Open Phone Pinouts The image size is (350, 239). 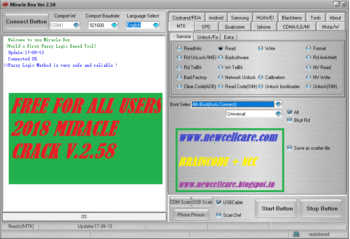(191, 215)
